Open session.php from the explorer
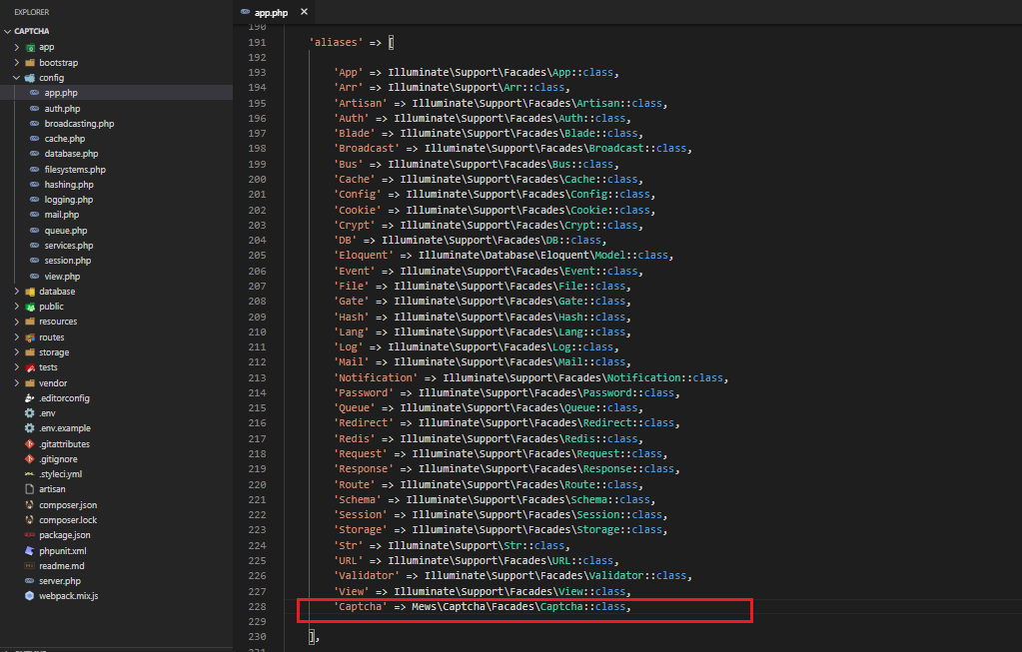This screenshot has height=652, width=1022. (68, 261)
